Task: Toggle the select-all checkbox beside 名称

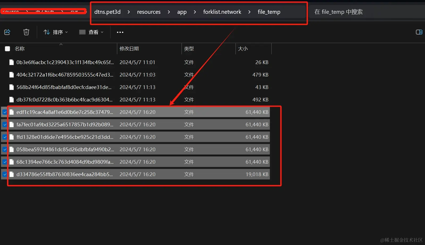Action: pyautogui.click(x=7, y=49)
